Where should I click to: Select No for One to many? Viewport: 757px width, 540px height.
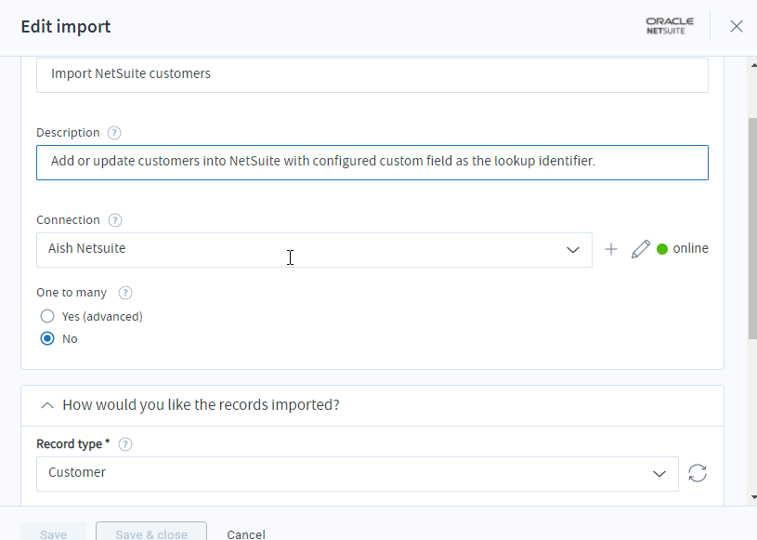[47, 338]
